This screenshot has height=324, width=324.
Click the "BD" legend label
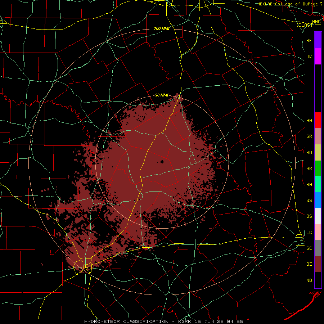click(309, 153)
